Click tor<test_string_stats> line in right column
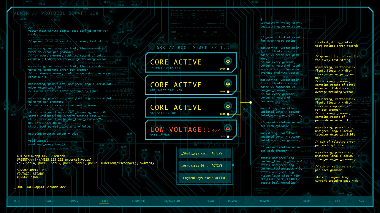The image size is (380, 213). [x=333, y=42]
